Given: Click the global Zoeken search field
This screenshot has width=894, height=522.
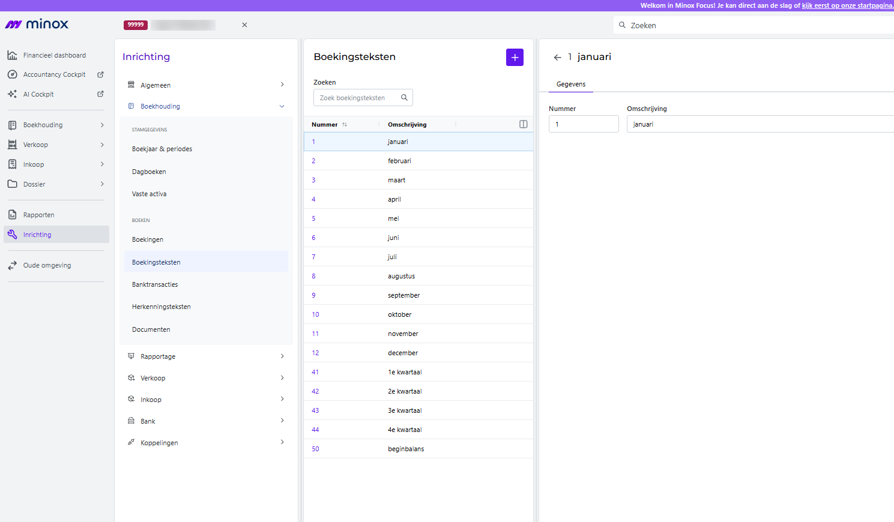Looking at the screenshot, I should 754,25.
